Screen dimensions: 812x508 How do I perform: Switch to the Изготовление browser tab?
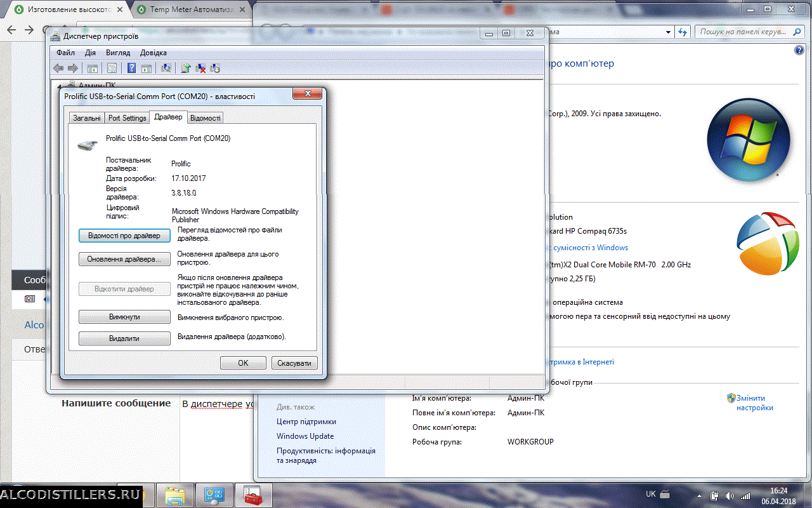point(68,10)
